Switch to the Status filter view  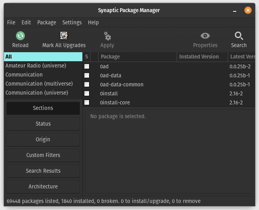pyautogui.click(x=43, y=124)
